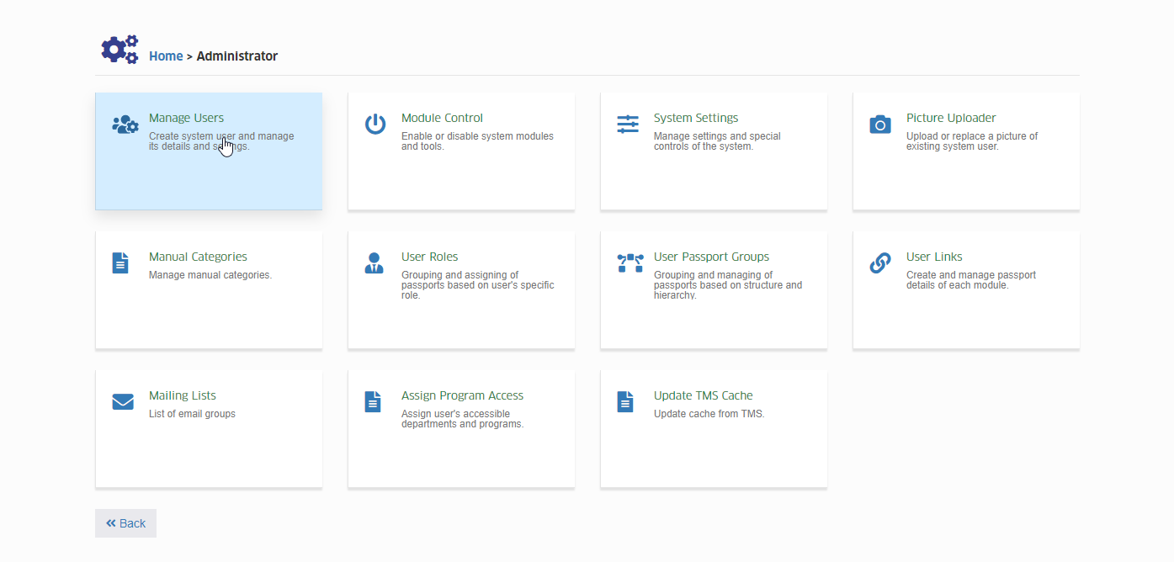Open the Module Control title
Image resolution: width=1174 pixels, height=562 pixels.
click(x=442, y=118)
